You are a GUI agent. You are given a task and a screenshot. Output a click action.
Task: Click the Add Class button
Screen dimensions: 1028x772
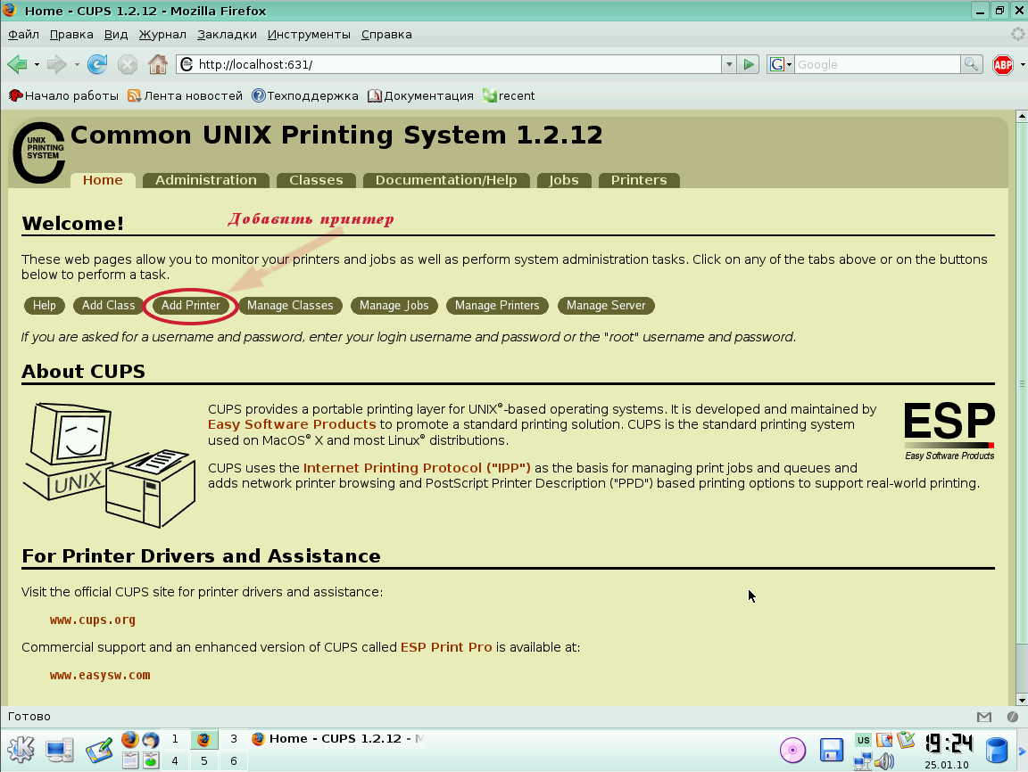click(x=108, y=306)
